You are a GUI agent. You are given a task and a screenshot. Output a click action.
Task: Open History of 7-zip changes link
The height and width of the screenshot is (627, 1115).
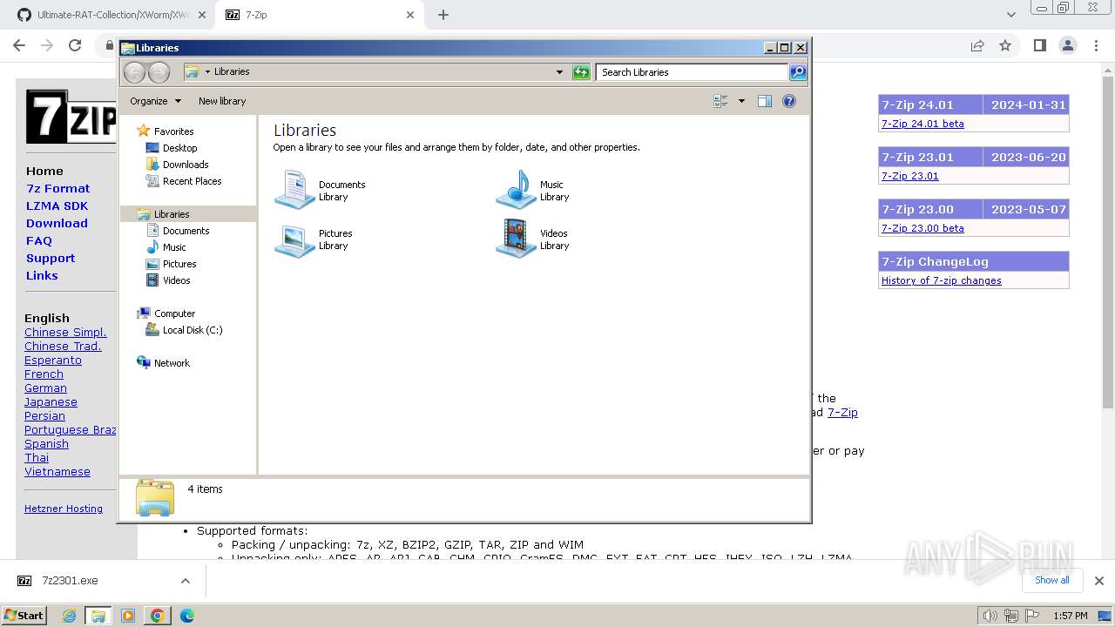[x=941, y=280]
